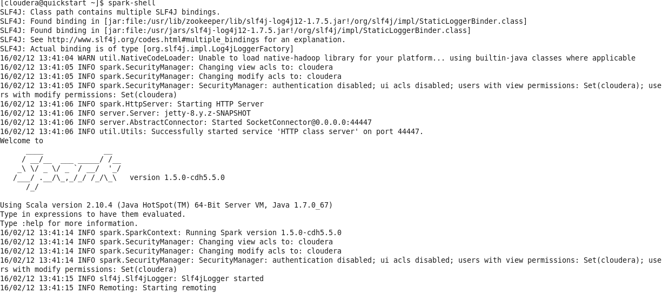Click the 'Welcome to' line
Screen dimensions: 662x293
(x=22, y=141)
